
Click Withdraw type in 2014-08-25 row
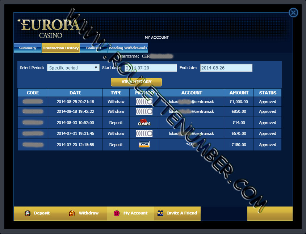tap(116, 102)
